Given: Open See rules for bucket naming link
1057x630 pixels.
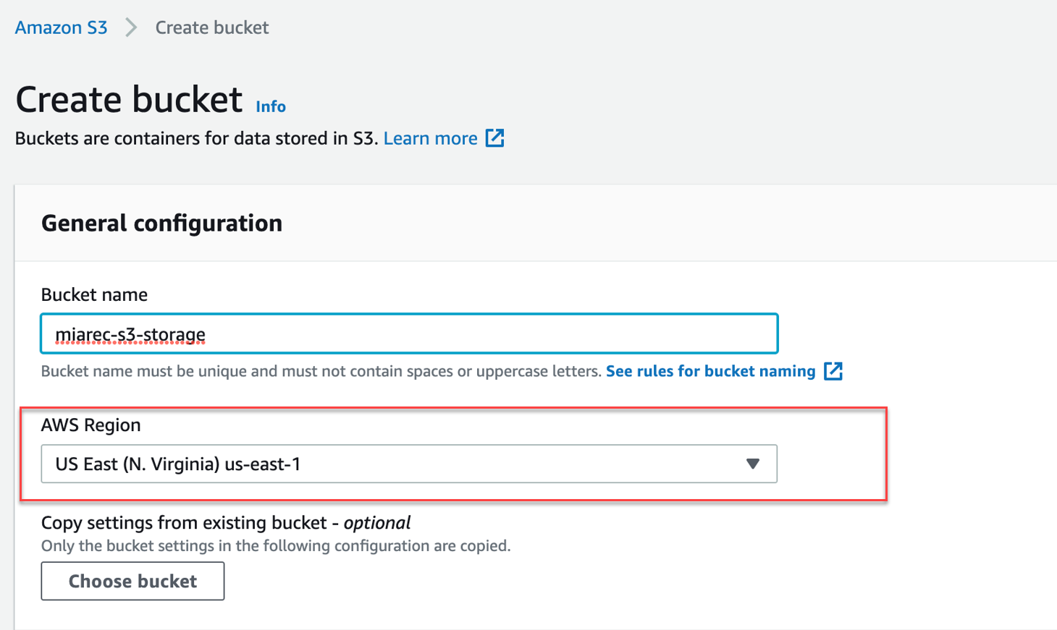Looking at the screenshot, I should 710,371.
